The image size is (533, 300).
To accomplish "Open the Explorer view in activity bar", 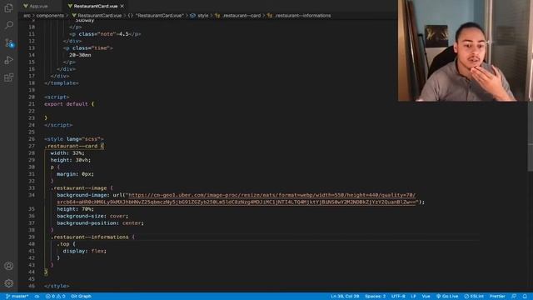I will click(x=9, y=7).
